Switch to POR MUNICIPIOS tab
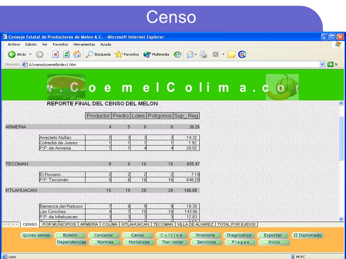Screen dimensions: 346x259 (59, 224)
